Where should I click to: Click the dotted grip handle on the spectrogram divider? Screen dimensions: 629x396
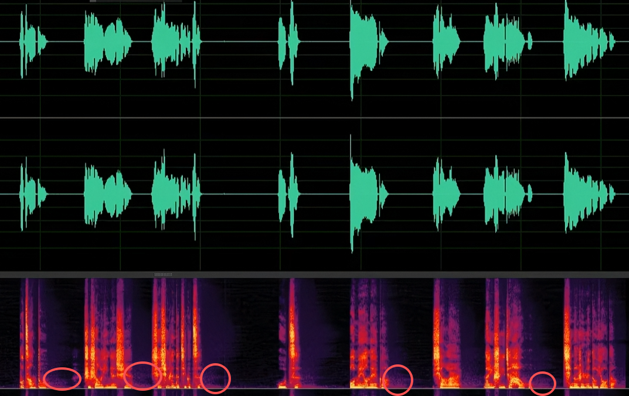(164, 275)
